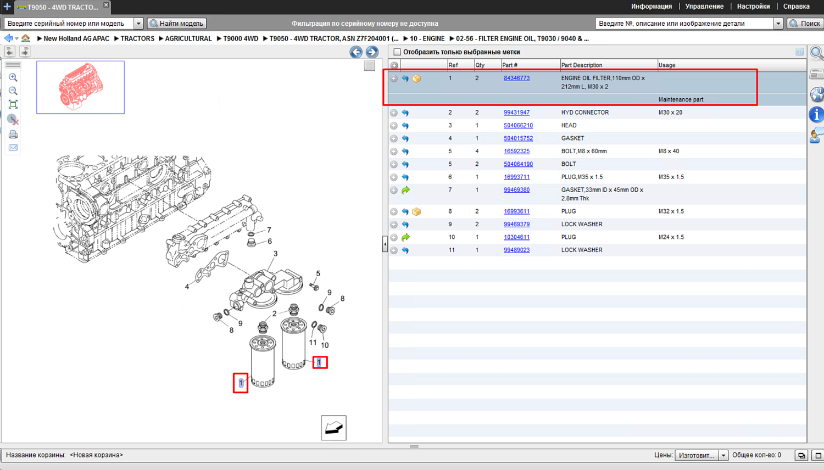Open part number link 16592325
The height and width of the screenshot is (470, 824).
(x=517, y=151)
